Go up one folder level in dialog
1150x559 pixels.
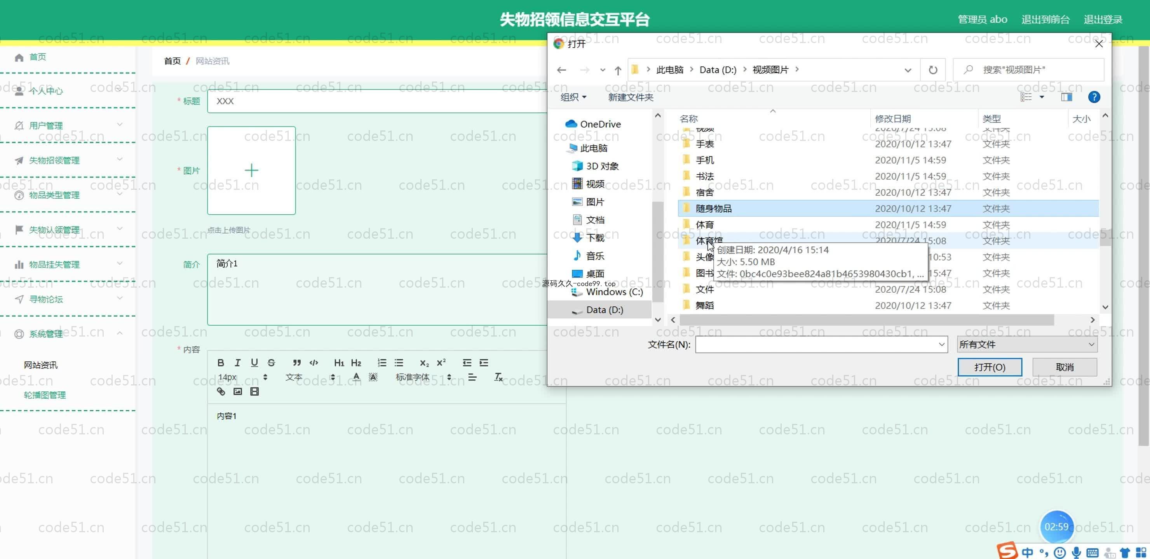[x=618, y=70]
